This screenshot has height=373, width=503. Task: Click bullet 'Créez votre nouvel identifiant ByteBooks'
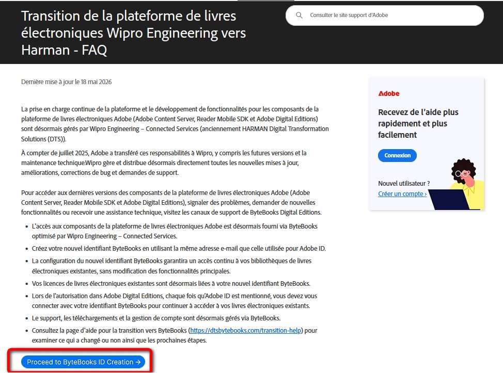pyautogui.click(x=179, y=248)
